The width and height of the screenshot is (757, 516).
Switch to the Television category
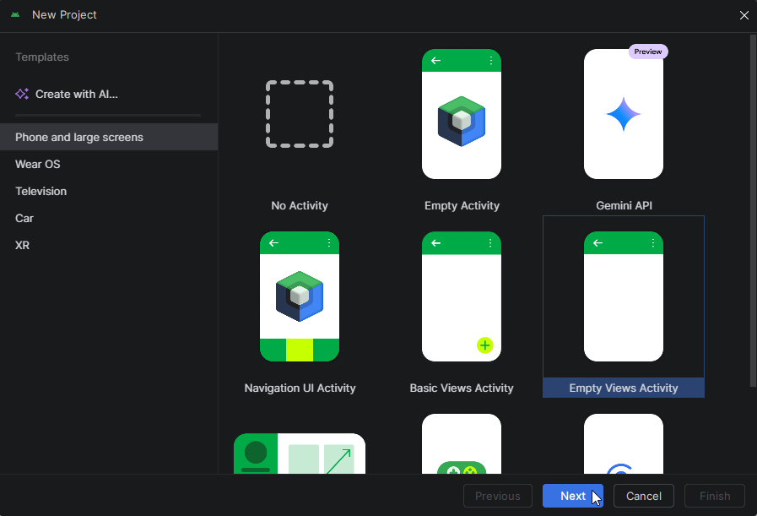pos(109,192)
